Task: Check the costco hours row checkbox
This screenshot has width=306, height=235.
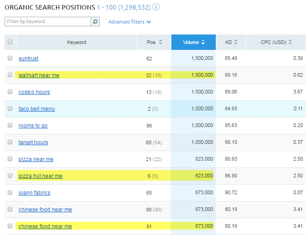Action: pos(10,92)
